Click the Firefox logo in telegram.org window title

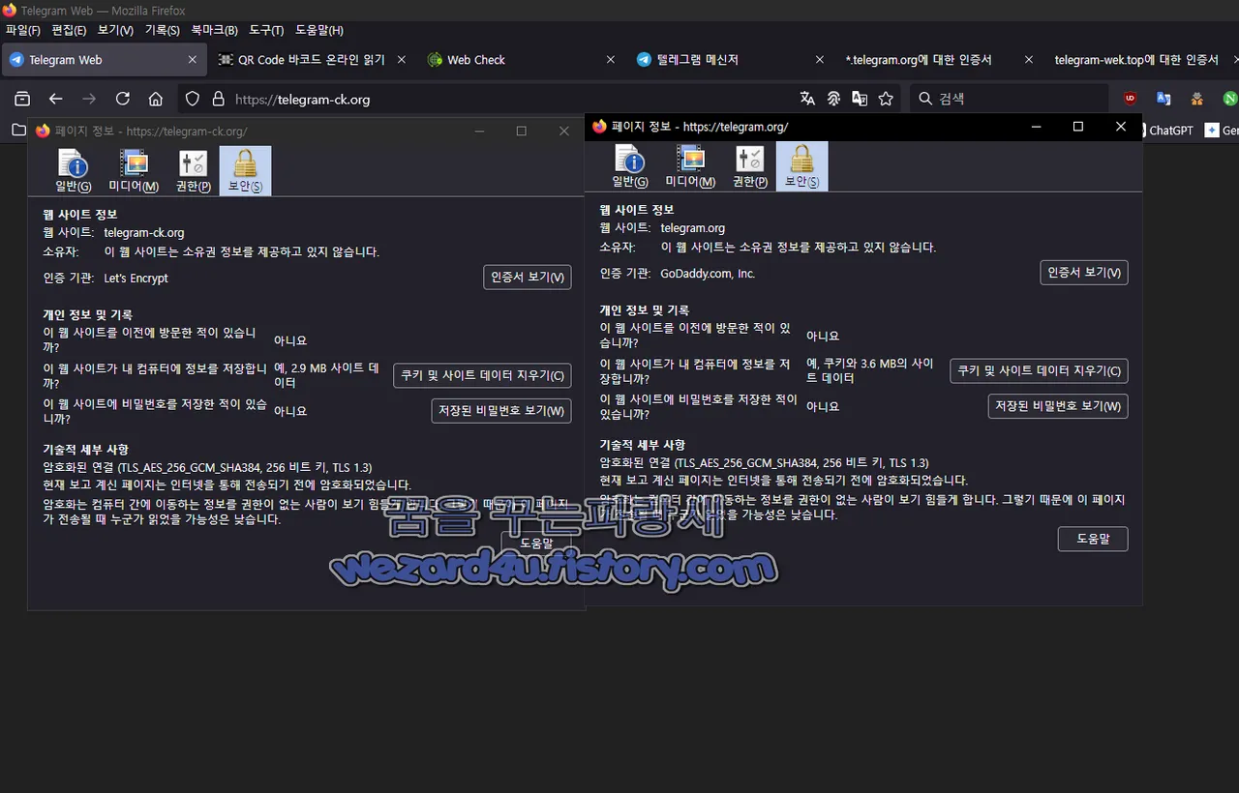coord(599,127)
